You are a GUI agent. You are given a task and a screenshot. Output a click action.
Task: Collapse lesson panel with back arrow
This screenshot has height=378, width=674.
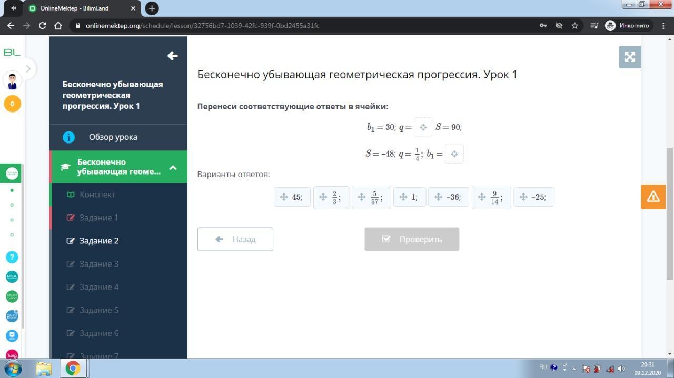pyautogui.click(x=172, y=56)
